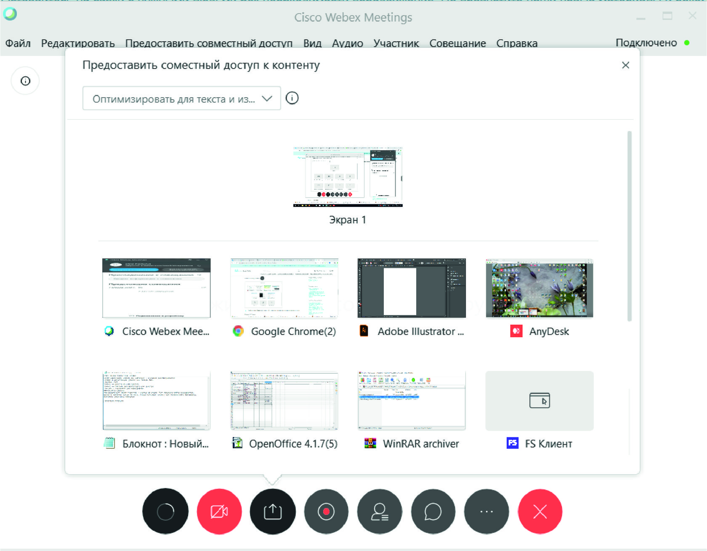Turn on video with the camera button
The width and height of the screenshot is (707, 551).
click(x=219, y=511)
